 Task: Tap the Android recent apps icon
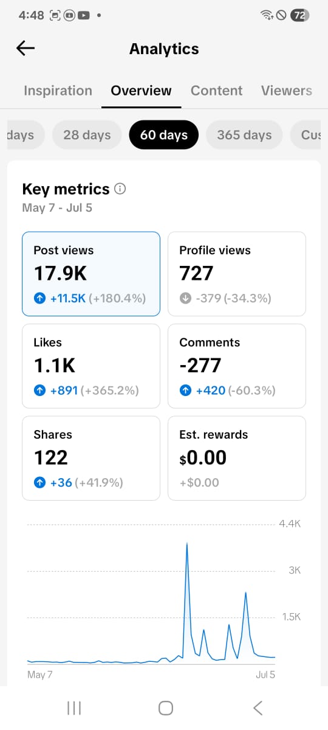[74, 707]
